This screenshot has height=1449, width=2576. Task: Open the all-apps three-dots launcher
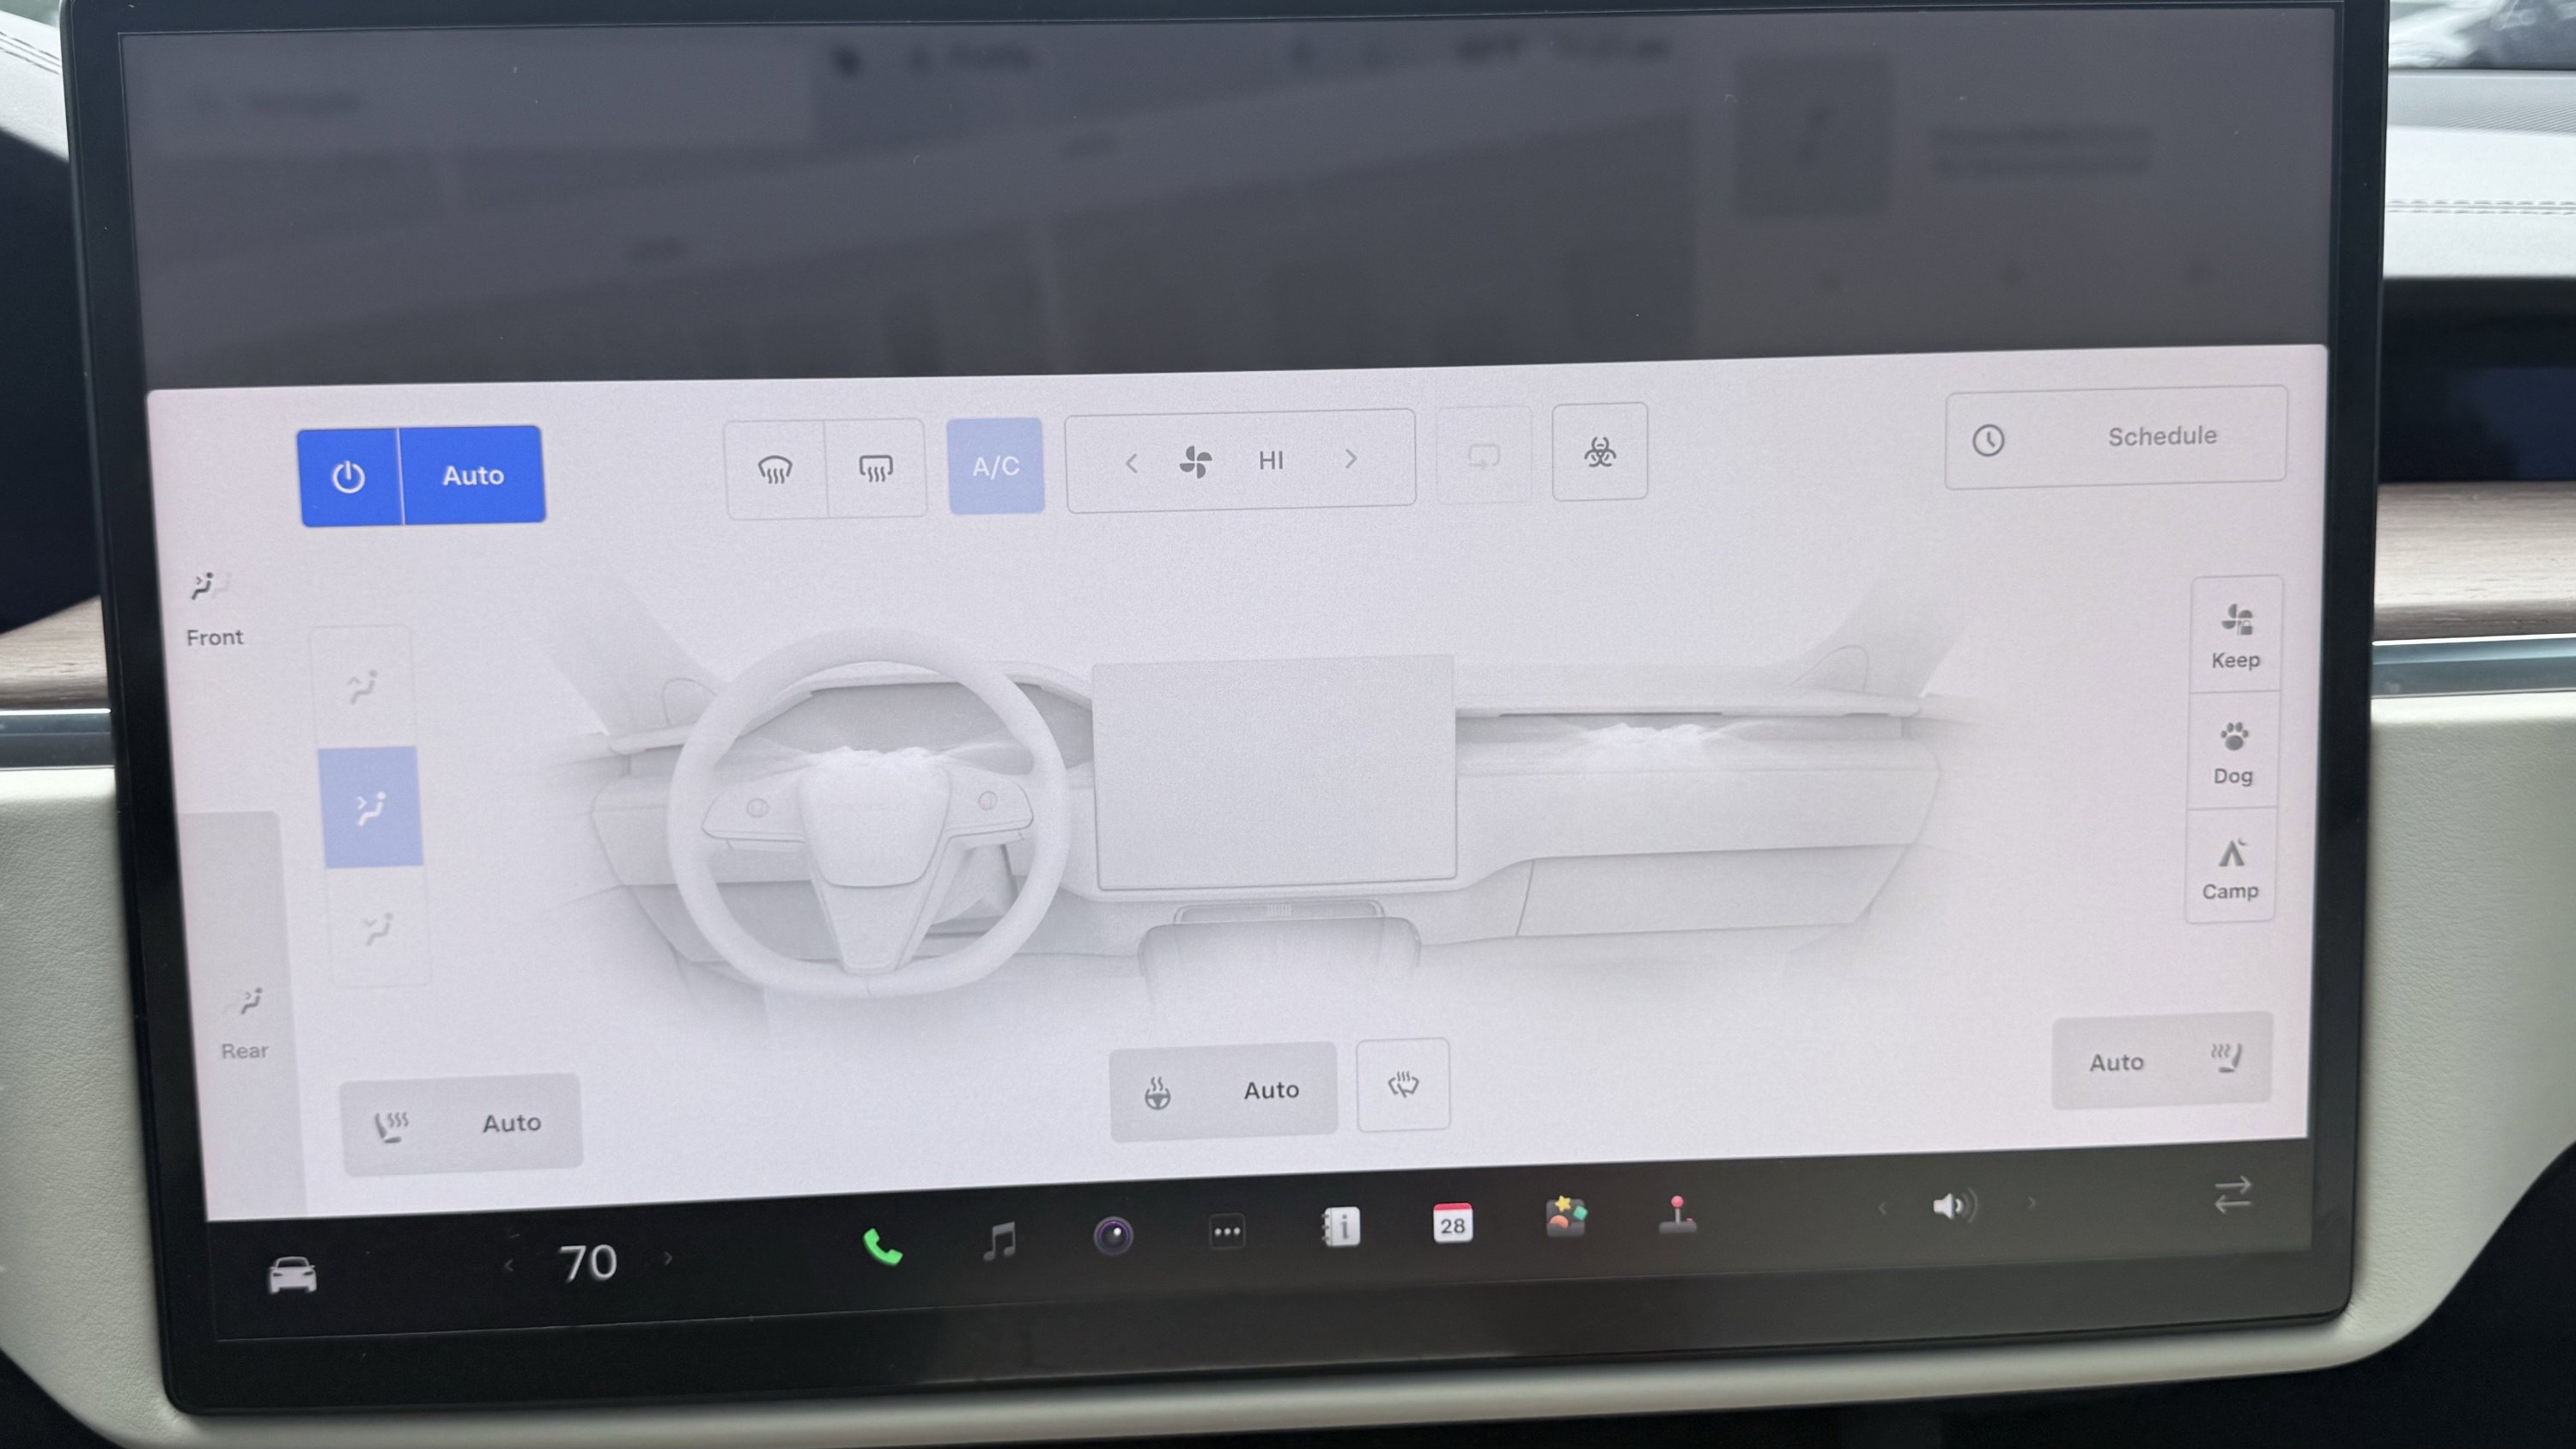[1227, 1232]
